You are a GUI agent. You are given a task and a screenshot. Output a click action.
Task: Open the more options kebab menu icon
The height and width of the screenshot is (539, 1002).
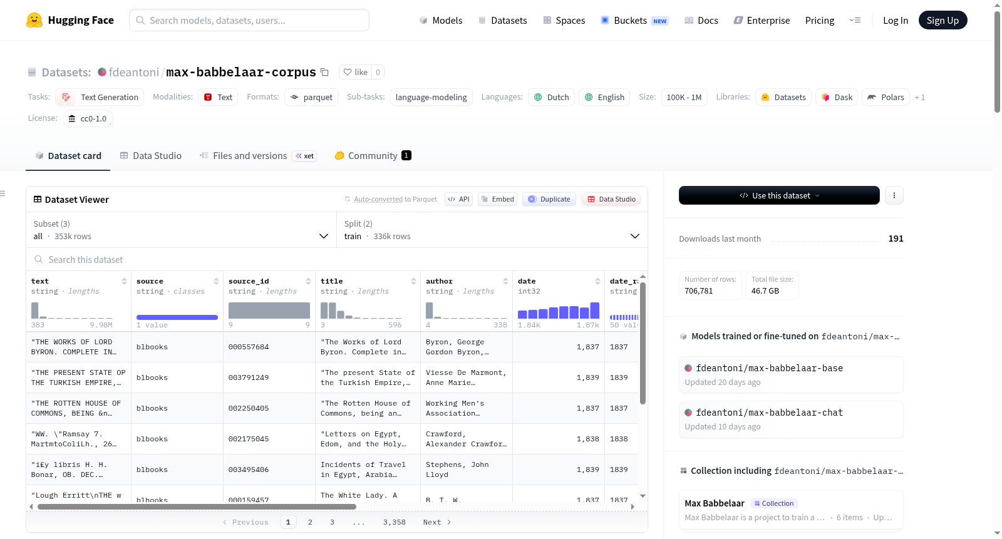(894, 195)
